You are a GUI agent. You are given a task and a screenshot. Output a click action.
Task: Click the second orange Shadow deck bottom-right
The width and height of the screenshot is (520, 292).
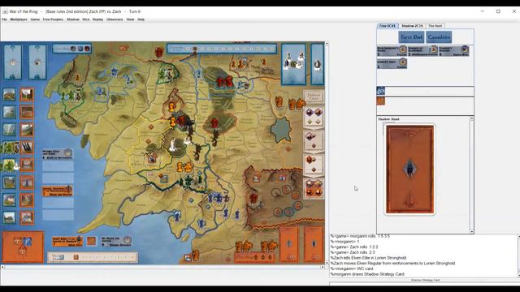point(314,245)
